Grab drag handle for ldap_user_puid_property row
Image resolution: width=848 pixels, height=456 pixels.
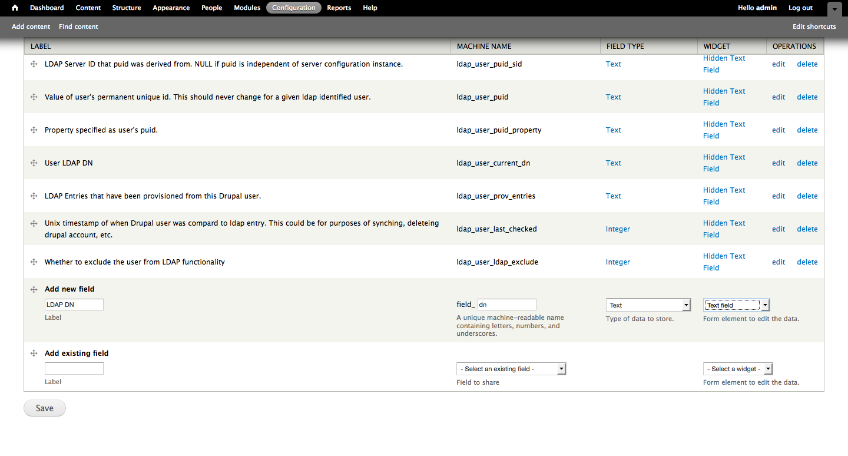pos(34,130)
